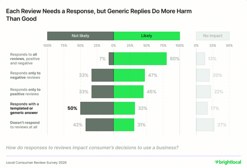247x168 pixels.
Task: Click the 7% not likely bar
Action: (x=111, y=59)
